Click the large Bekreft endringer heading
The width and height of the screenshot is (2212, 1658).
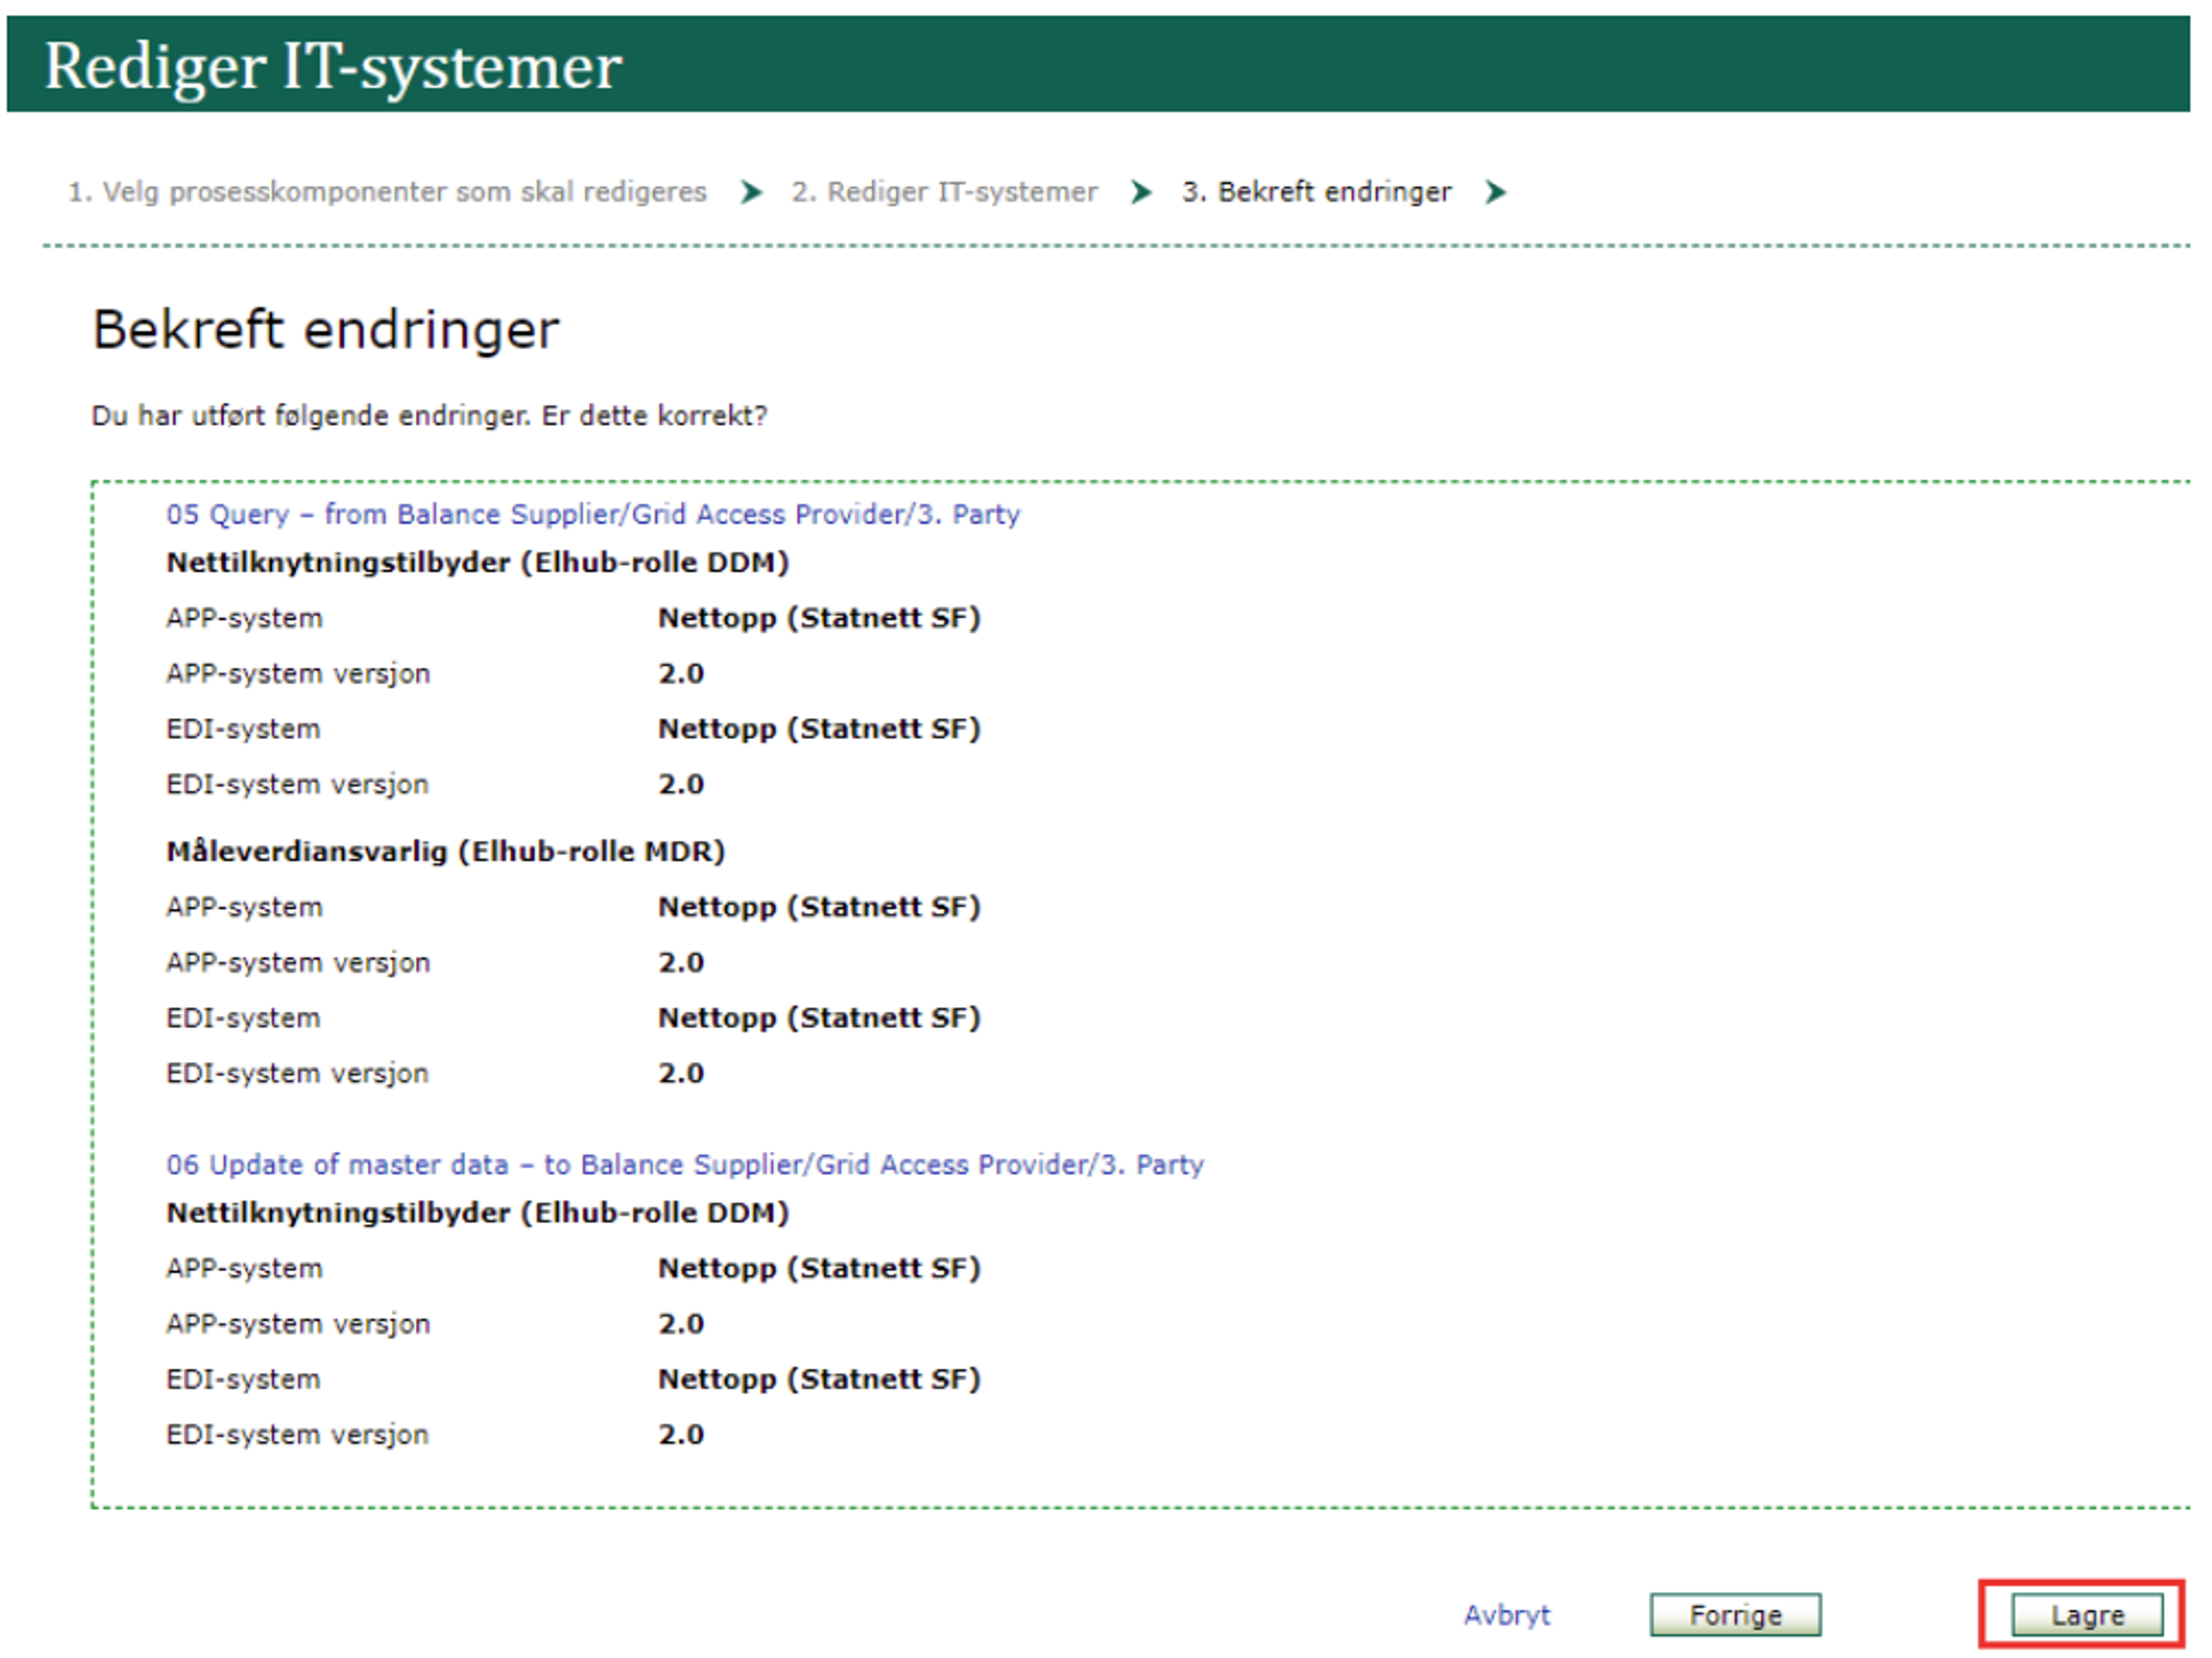326,329
